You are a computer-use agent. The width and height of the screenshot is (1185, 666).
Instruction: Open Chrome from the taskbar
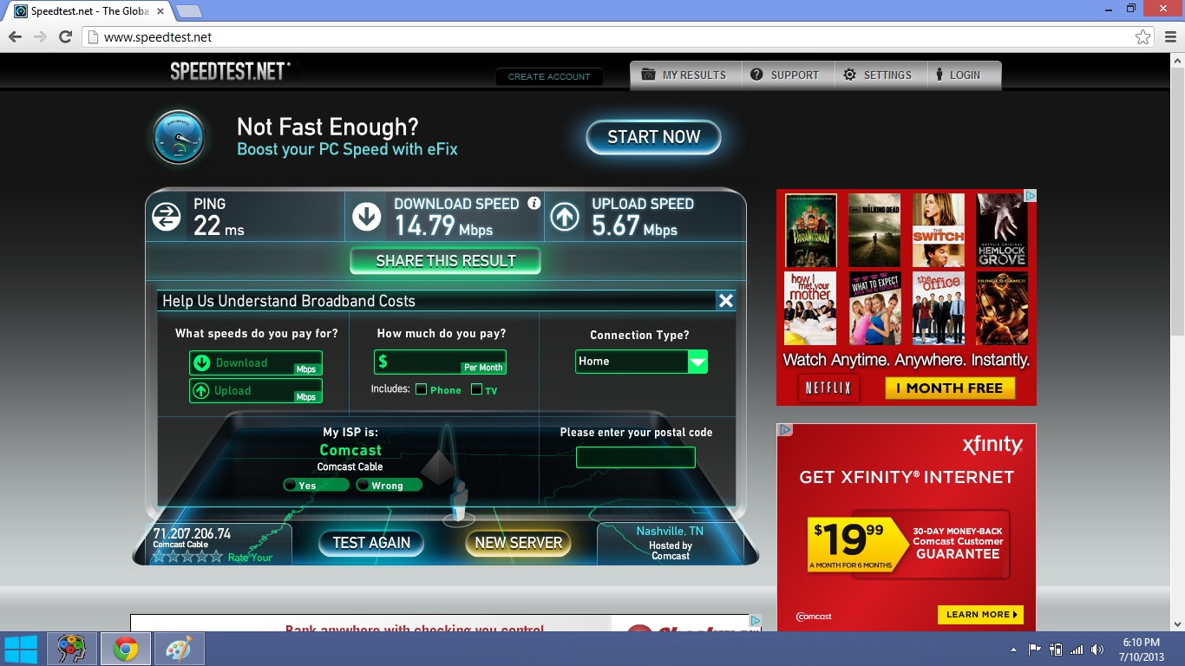(x=126, y=649)
